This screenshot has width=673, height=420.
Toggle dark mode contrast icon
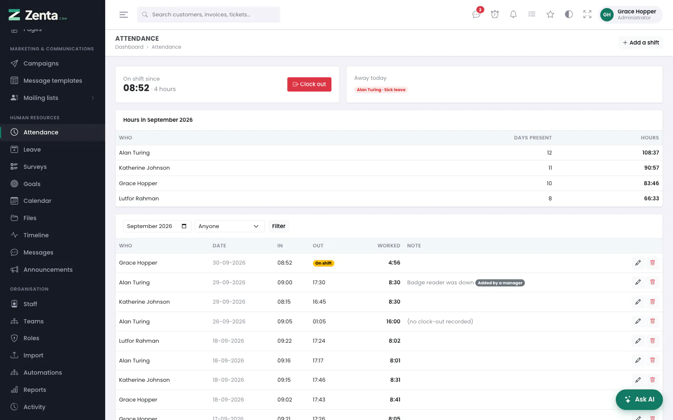(x=569, y=14)
